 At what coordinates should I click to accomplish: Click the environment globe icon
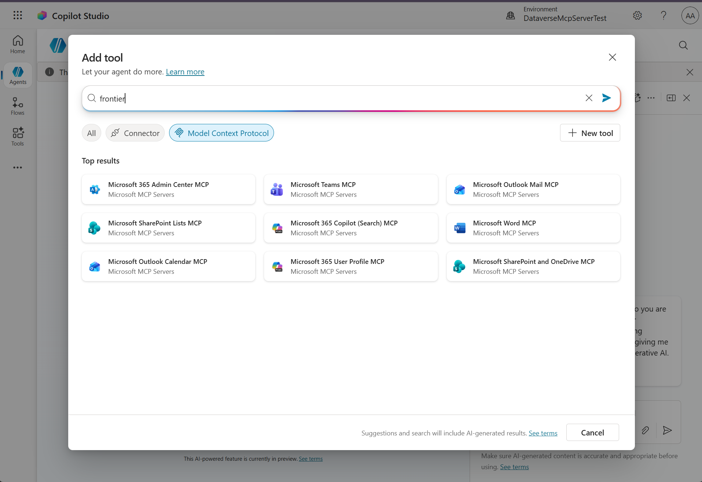tap(510, 15)
